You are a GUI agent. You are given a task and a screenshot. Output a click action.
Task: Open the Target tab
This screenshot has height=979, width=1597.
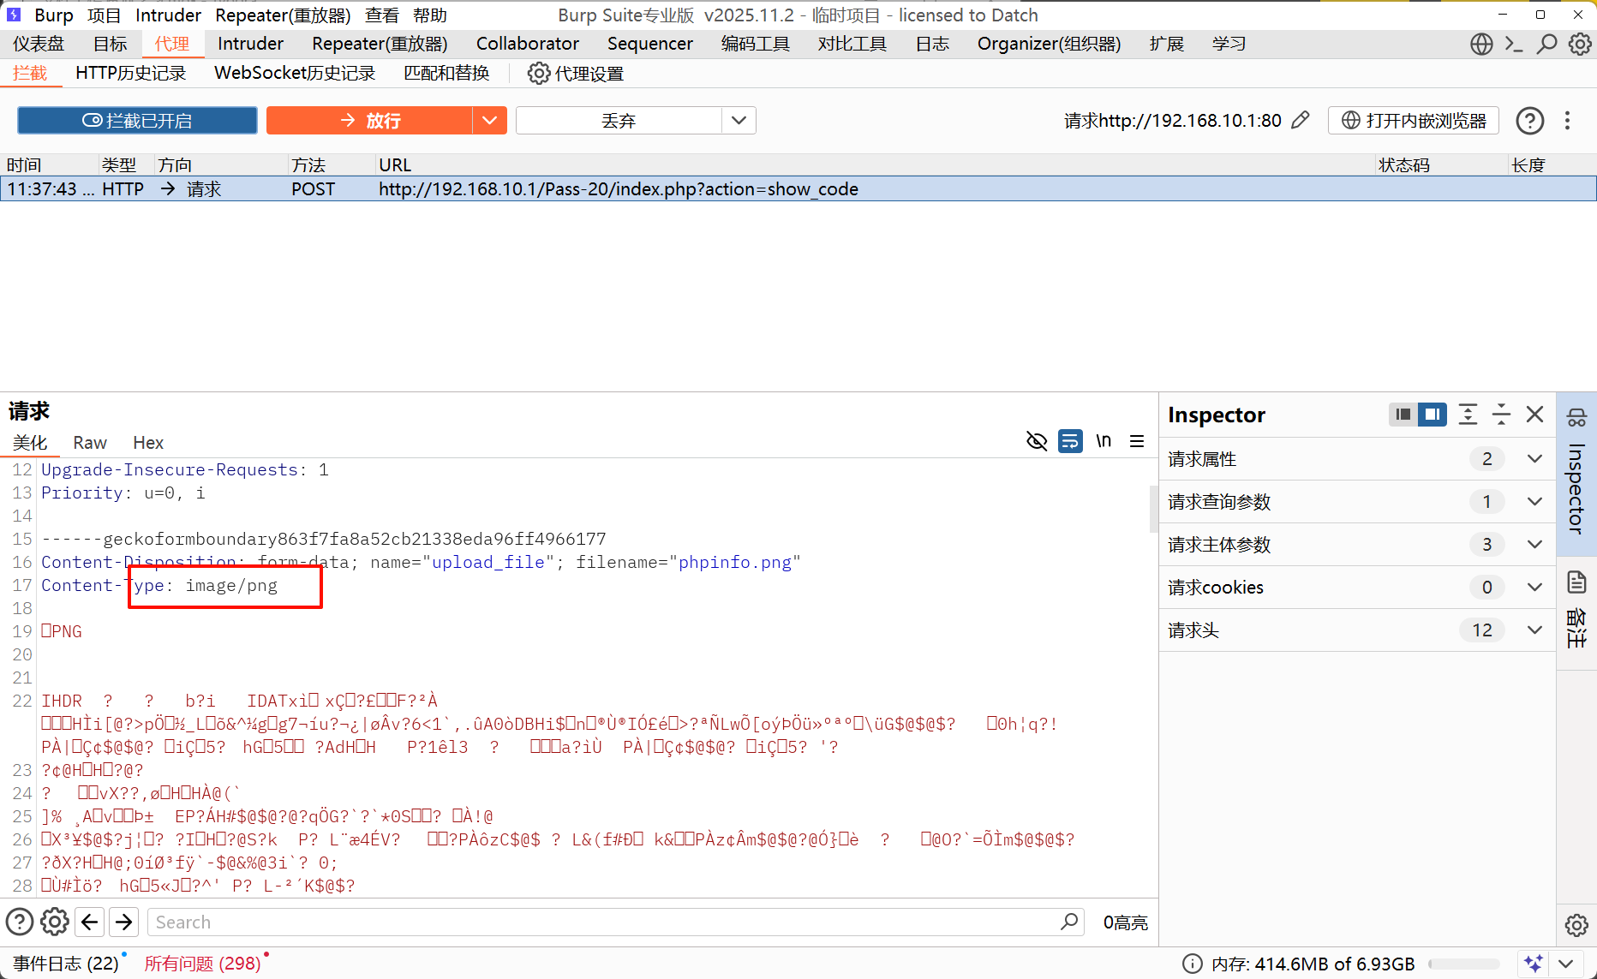[x=110, y=44]
